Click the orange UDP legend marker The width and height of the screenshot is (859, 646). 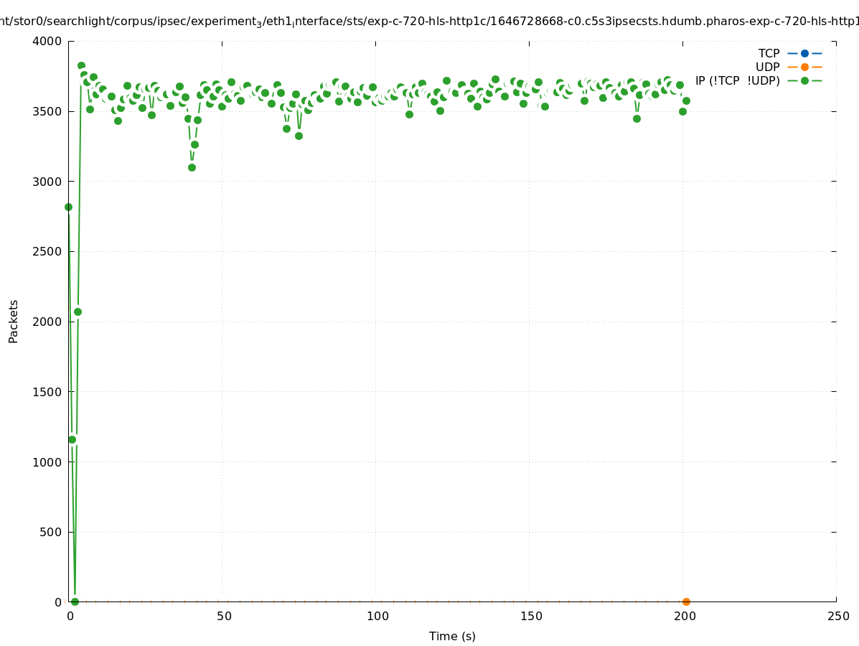coord(804,67)
